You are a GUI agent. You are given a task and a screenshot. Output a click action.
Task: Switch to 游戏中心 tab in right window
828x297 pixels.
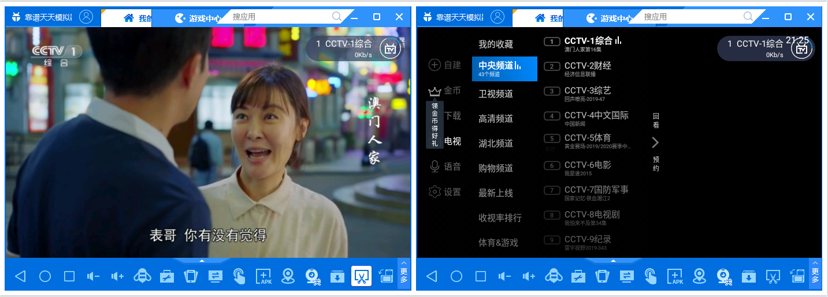tap(610, 18)
